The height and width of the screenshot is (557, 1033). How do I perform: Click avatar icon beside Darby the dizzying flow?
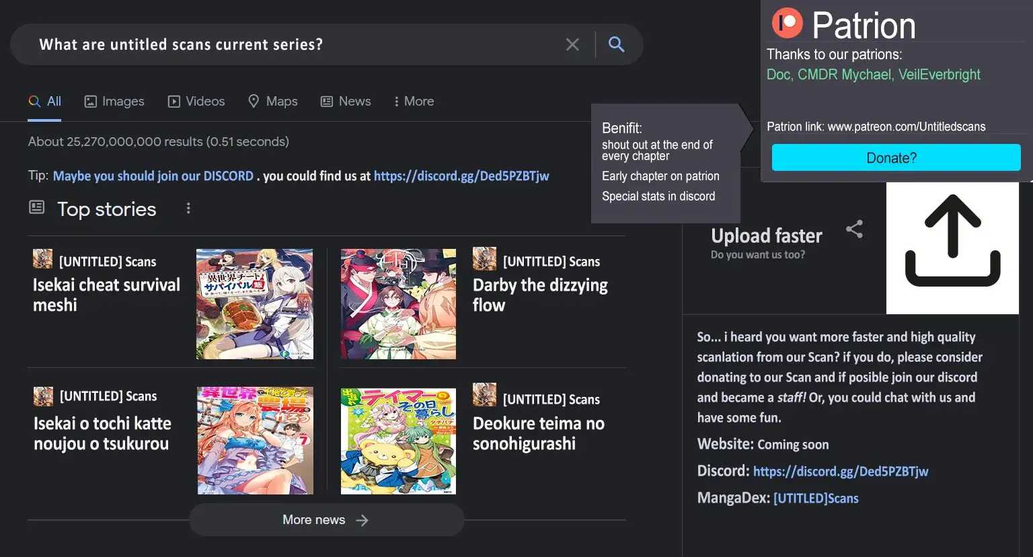[x=484, y=259]
